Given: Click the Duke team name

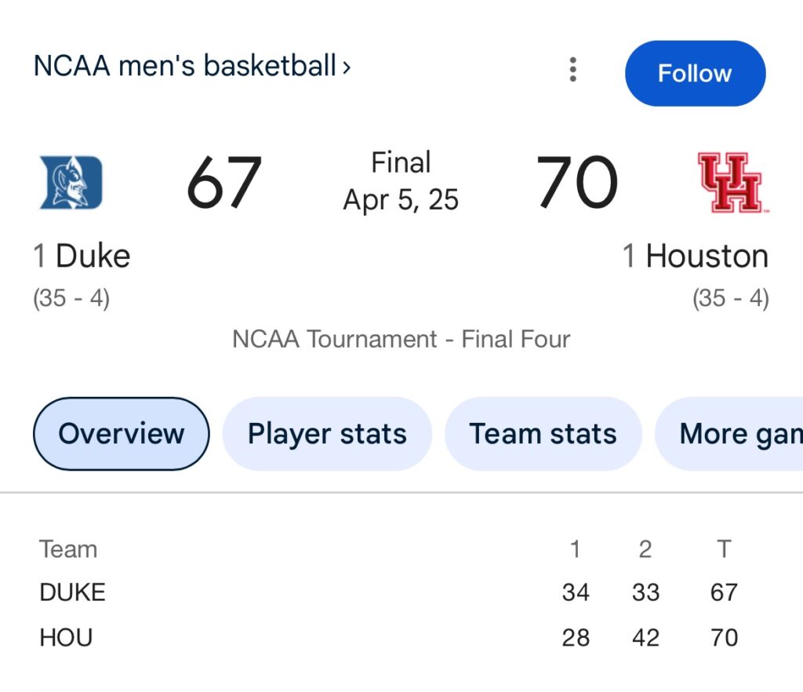Looking at the screenshot, I should 93,257.
